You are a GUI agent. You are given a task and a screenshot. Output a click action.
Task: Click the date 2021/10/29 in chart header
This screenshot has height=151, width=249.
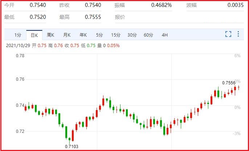tap(18, 46)
